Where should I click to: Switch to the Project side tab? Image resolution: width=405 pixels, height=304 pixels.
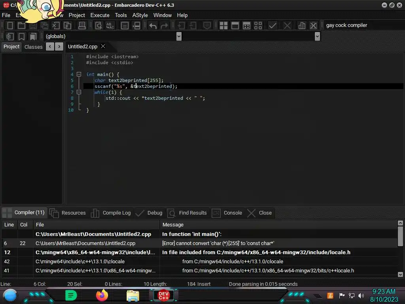(x=11, y=47)
